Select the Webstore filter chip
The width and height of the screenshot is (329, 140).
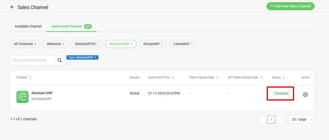55,44
